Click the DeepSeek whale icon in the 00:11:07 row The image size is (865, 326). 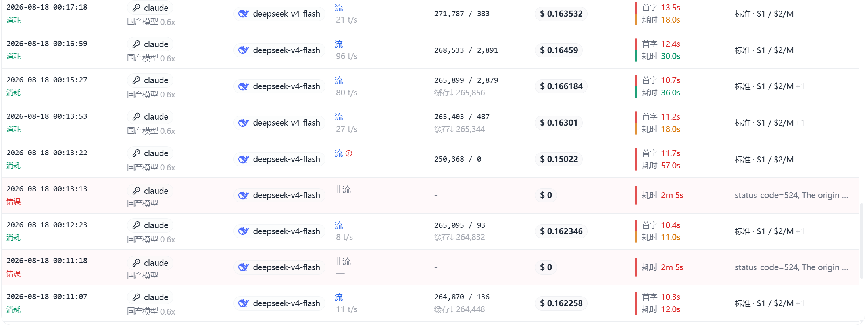tap(243, 303)
